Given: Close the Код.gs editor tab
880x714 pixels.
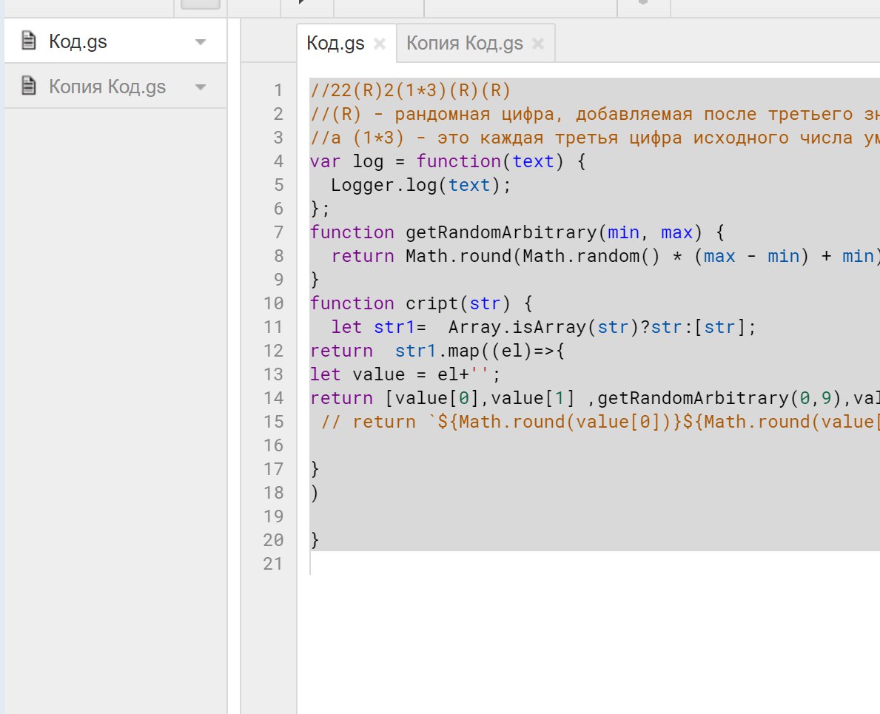Looking at the screenshot, I should pyautogui.click(x=380, y=43).
